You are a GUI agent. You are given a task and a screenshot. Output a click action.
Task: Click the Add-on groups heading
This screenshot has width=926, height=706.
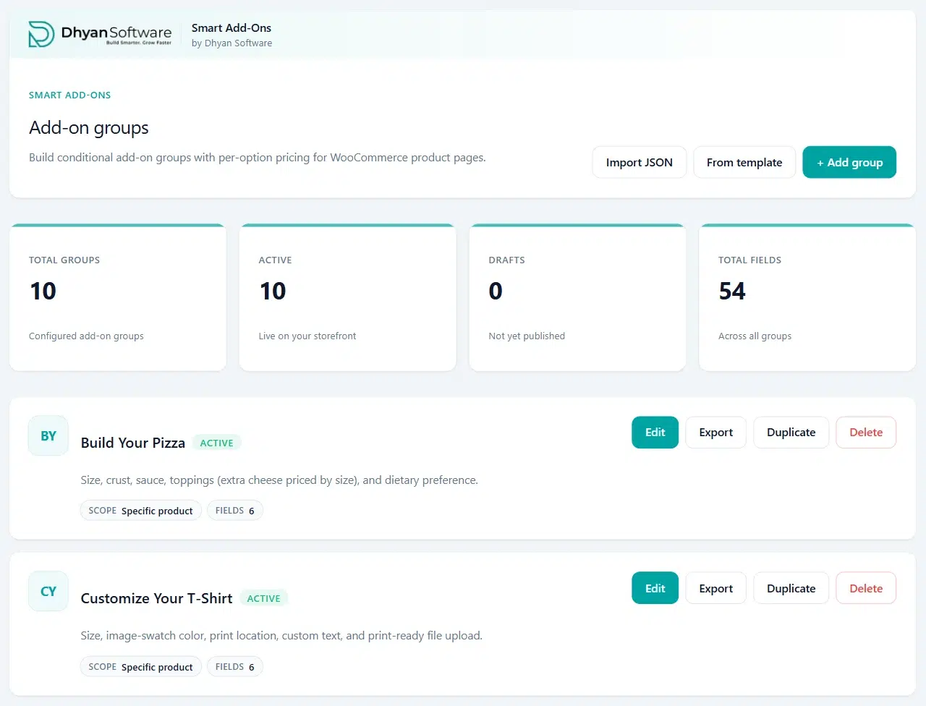89,127
